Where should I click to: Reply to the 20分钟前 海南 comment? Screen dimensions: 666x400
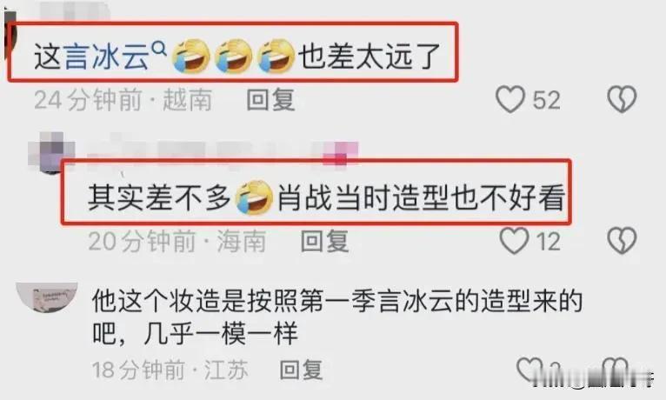click(x=324, y=241)
